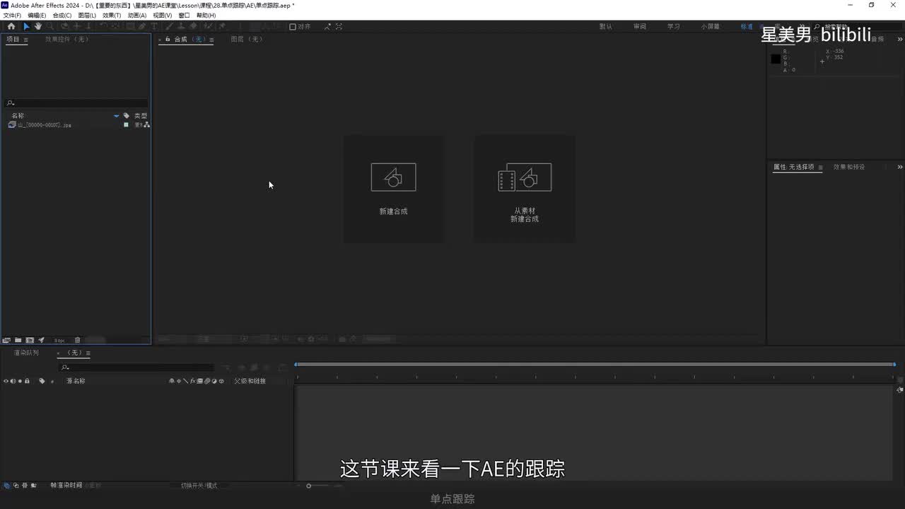Click the solo column header dot
This screenshot has width=905, height=509.
point(20,381)
